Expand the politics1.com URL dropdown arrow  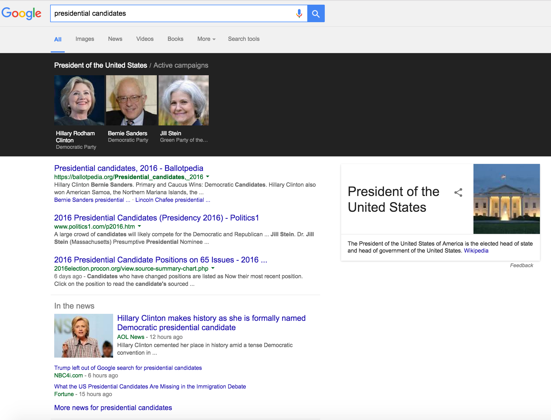point(139,226)
